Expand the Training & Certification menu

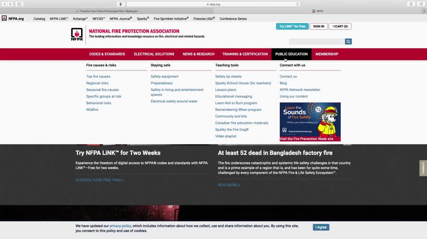tap(245, 54)
